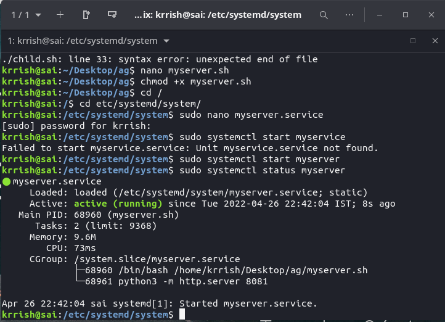Click the timestamp 'Tue 2022-04-26 22:42:04 IST'
This screenshot has height=322, width=445.
[x=276, y=204]
